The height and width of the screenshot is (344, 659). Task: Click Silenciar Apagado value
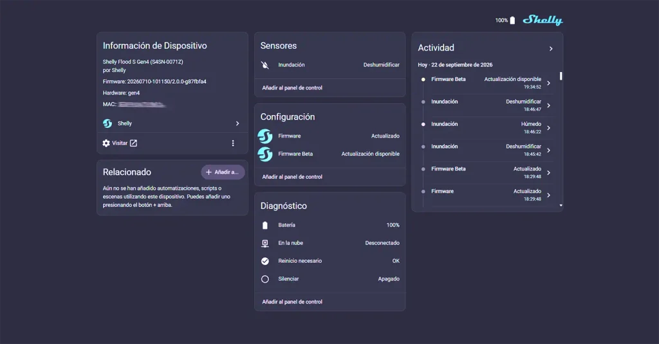point(389,279)
